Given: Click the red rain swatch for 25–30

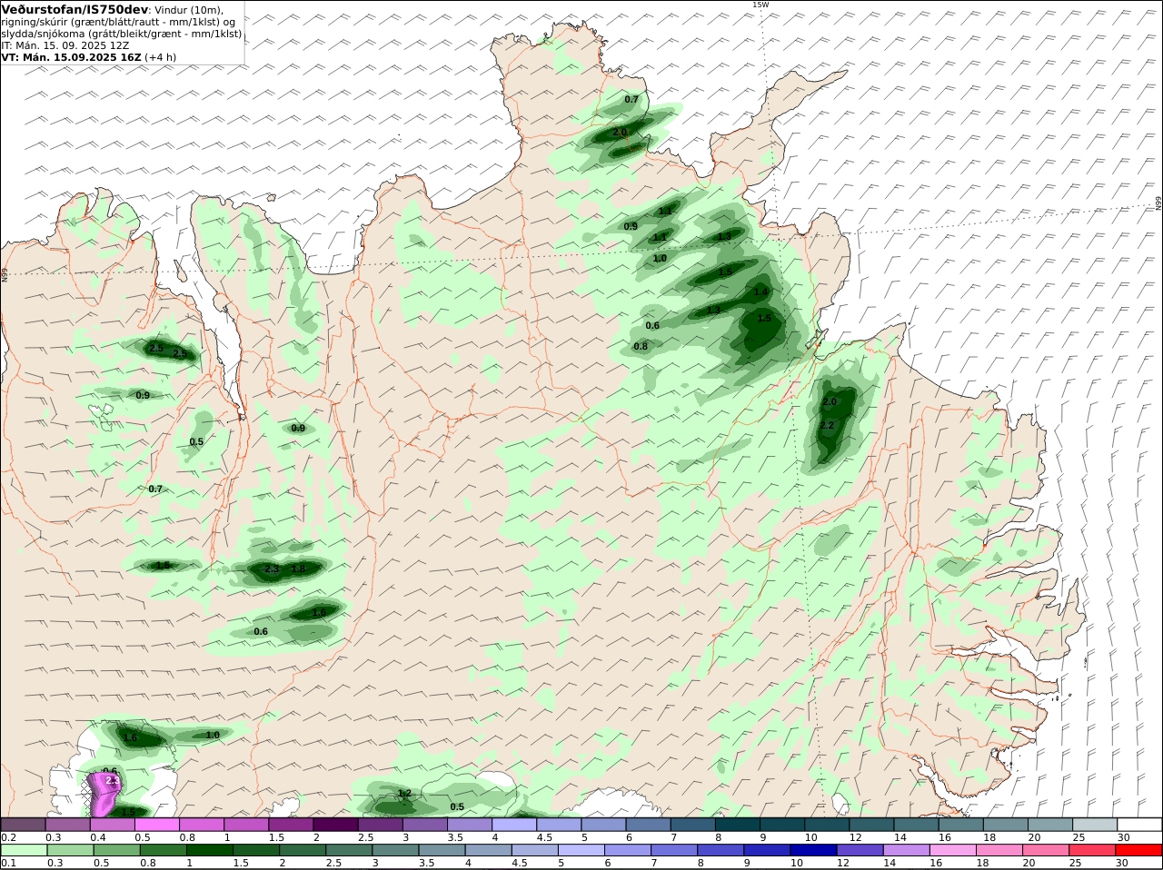Looking at the screenshot, I should click(x=1092, y=850).
